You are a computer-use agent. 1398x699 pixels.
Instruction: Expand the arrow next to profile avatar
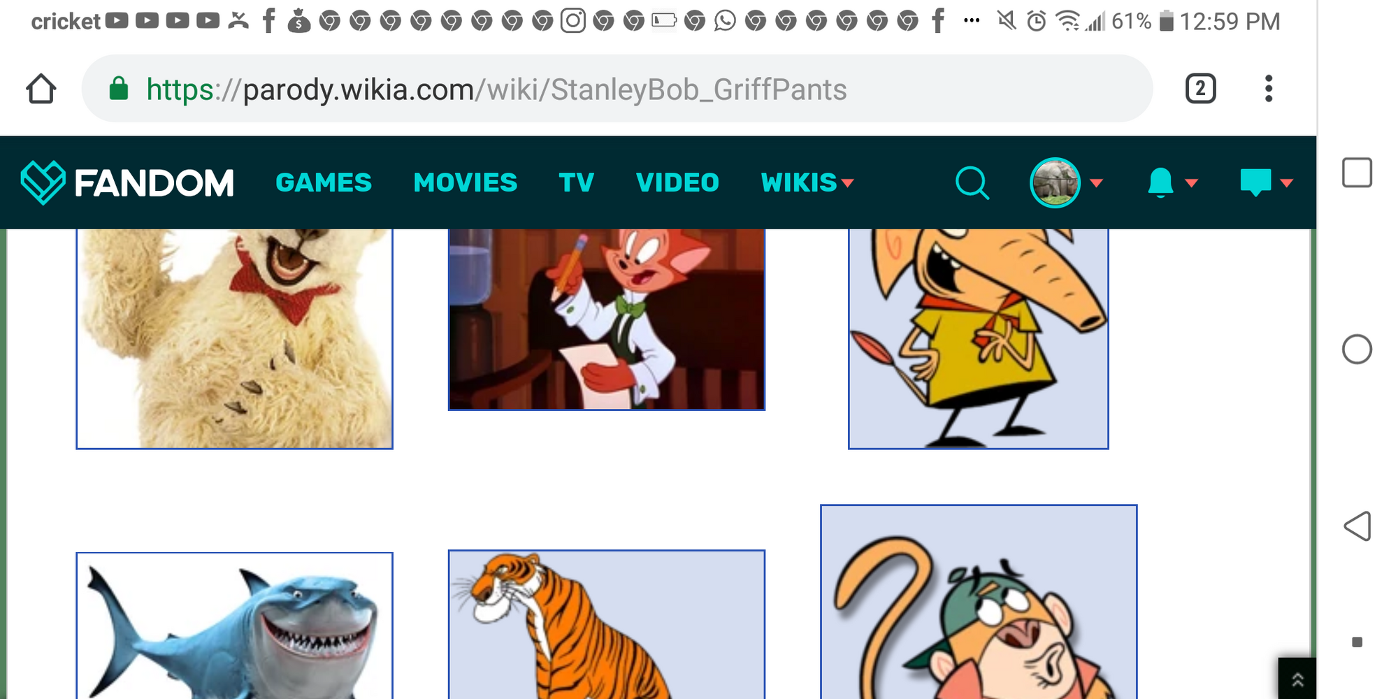click(1097, 183)
